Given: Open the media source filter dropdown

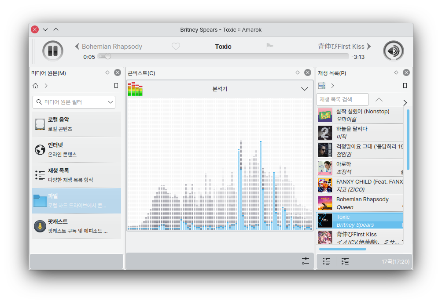Looking at the screenshot, I should point(110,102).
